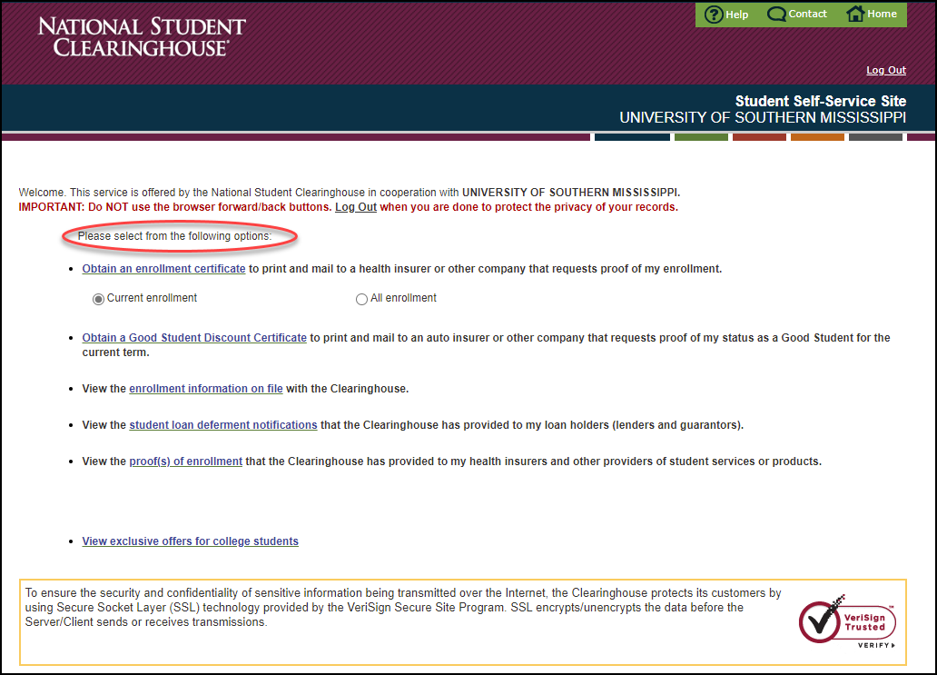Click 'Please select from the following options' text

click(174, 236)
